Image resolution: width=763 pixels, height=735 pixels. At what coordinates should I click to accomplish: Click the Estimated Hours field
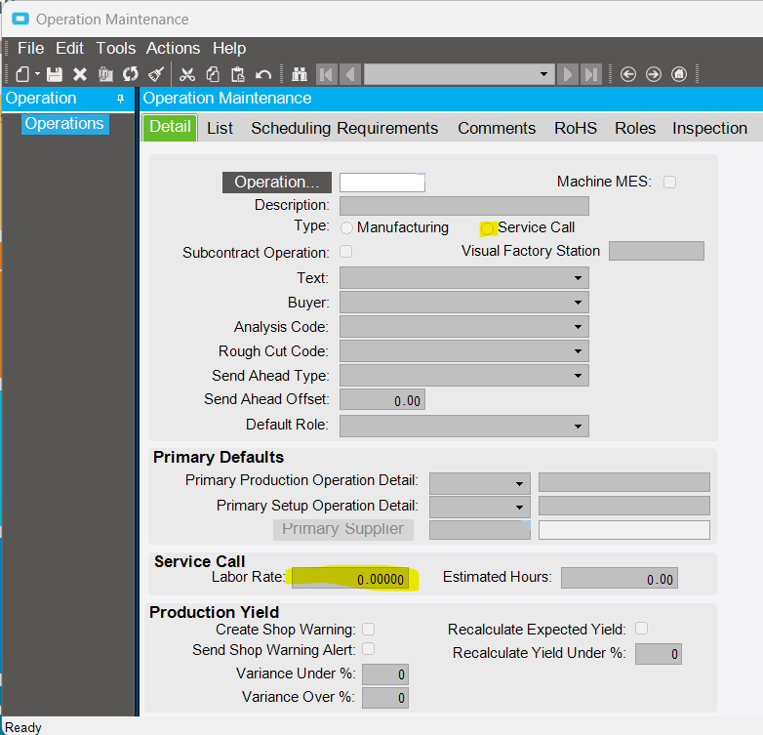[619, 578]
